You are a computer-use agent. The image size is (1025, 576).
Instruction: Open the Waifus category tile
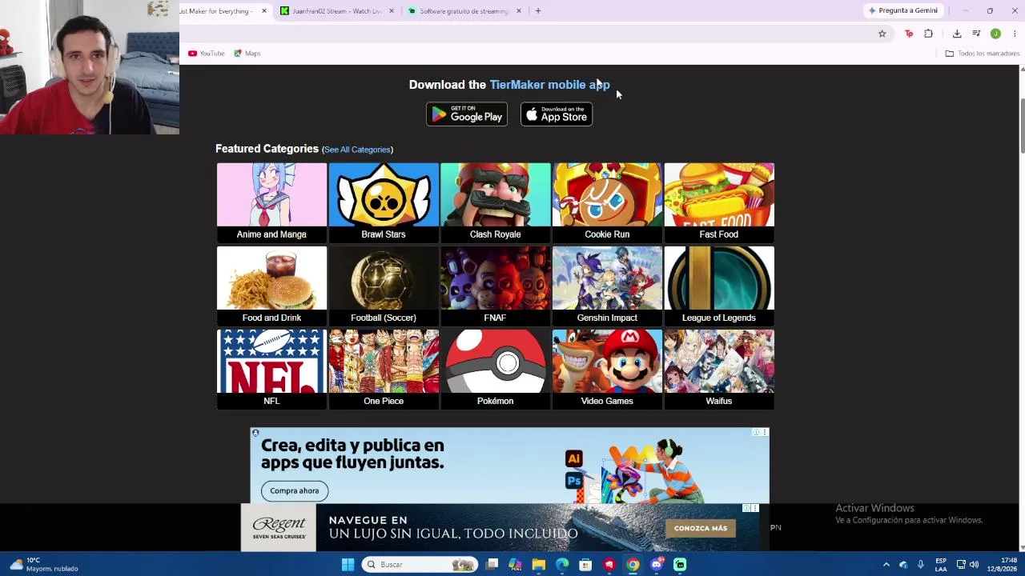tap(719, 369)
